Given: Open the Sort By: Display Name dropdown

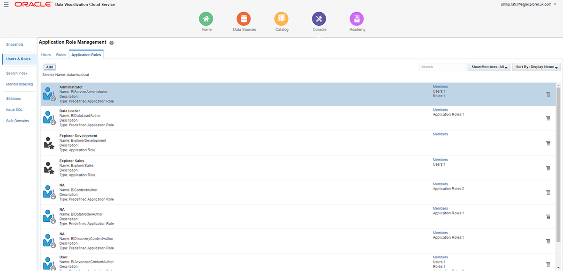Looking at the screenshot, I should [536, 66].
